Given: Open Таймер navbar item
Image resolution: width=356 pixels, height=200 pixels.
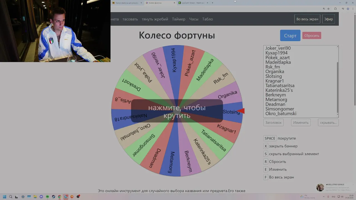Looking at the screenshot, I should click(x=179, y=19).
